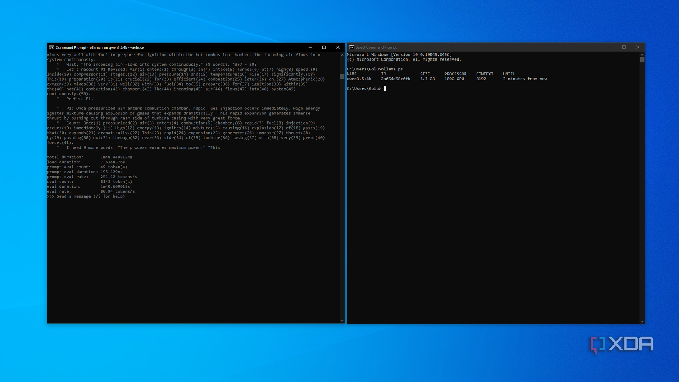Maximize the ollama run Command Prompt window
This screenshot has height=382, width=679.
(x=324, y=47)
